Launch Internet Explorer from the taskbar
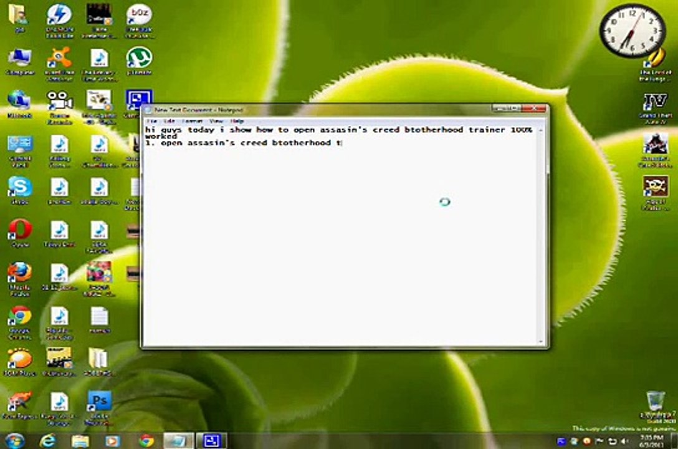 [x=47, y=441]
